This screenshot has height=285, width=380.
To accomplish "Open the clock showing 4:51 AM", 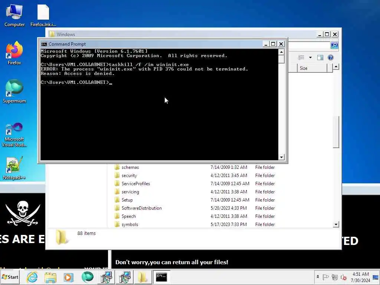I will point(360,277).
